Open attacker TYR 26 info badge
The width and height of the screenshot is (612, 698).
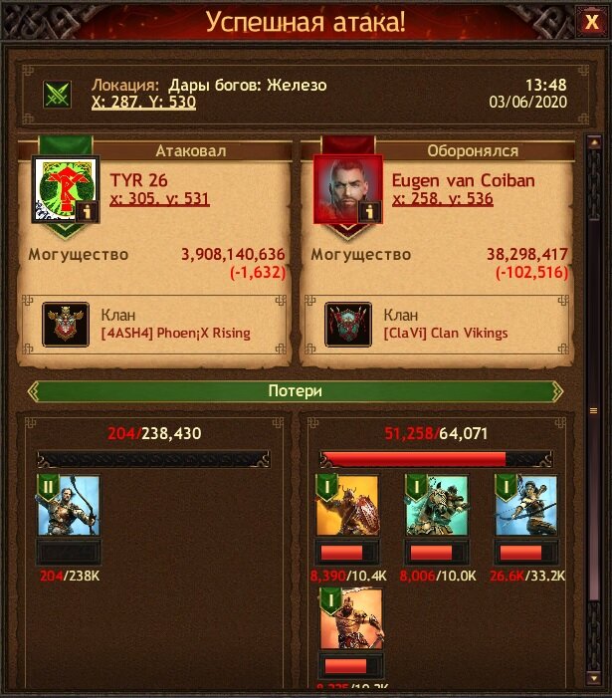coord(87,212)
